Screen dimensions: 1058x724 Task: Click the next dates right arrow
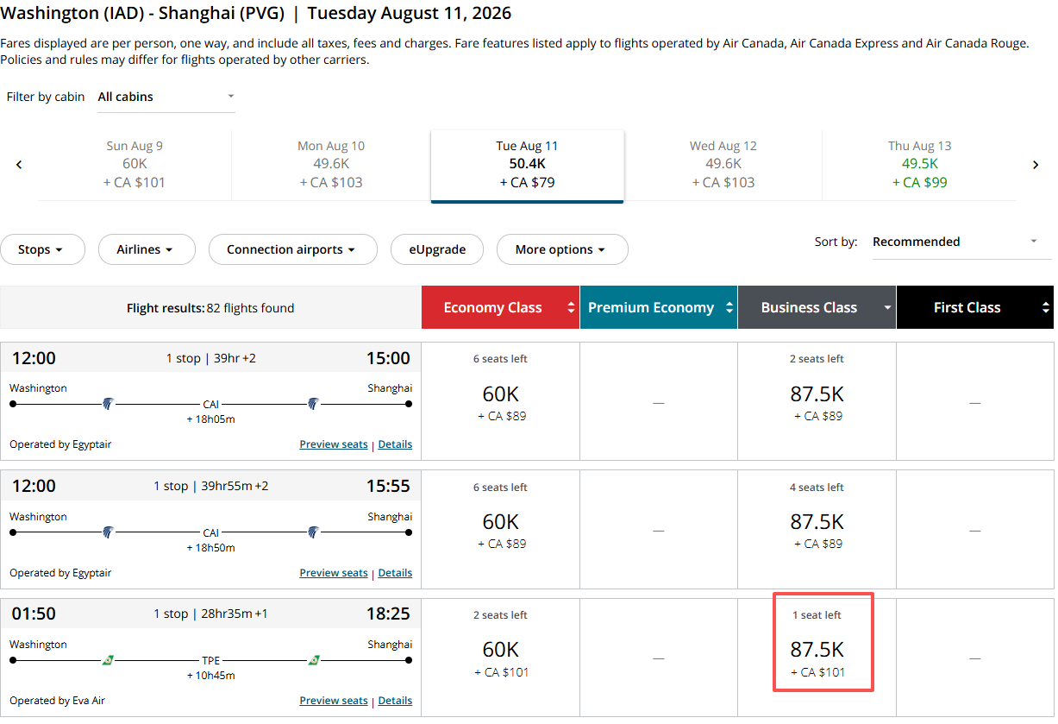coord(1036,165)
